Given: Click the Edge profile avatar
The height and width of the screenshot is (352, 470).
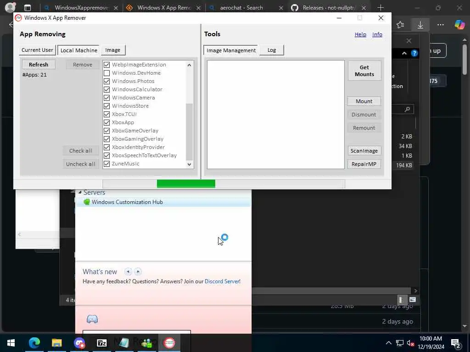Looking at the screenshot, I should [x=10, y=7].
